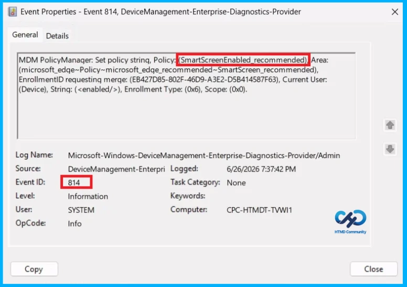The image size is (407, 287).
Task: Select the SmartScreenEnabled_recommended policy text
Action: point(243,60)
